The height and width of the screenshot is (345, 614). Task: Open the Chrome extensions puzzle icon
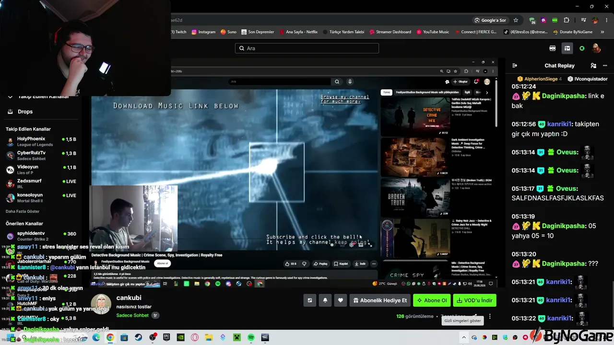click(567, 20)
